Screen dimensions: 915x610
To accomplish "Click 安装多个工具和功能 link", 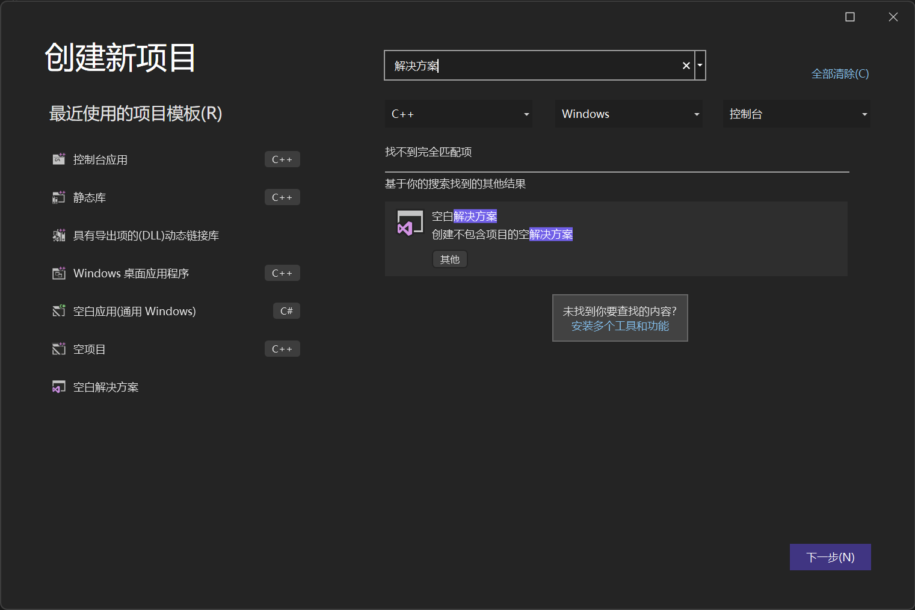I will [620, 326].
